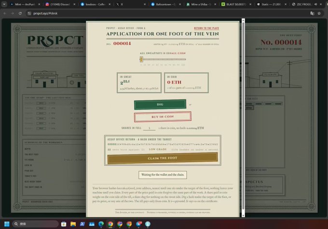Viewport: 328px width, 229px height.
Task: Open the site information icon beside URL
Action: 29,13
